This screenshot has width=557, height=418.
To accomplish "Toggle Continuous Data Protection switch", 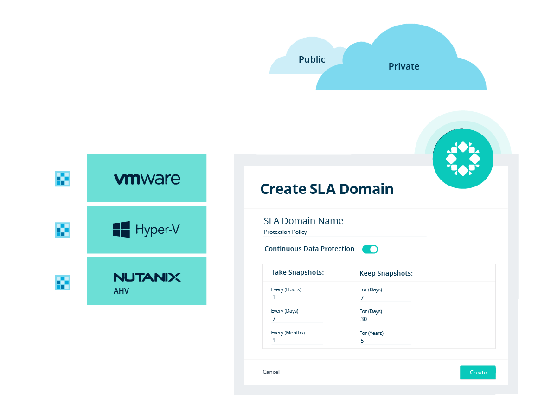I will point(370,249).
